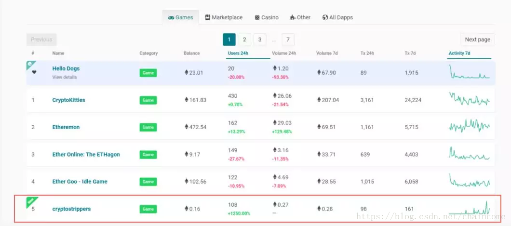Viewport: 511px width, 226px height.
Task: Open the Casino tab
Action: click(x=267, y=17)
